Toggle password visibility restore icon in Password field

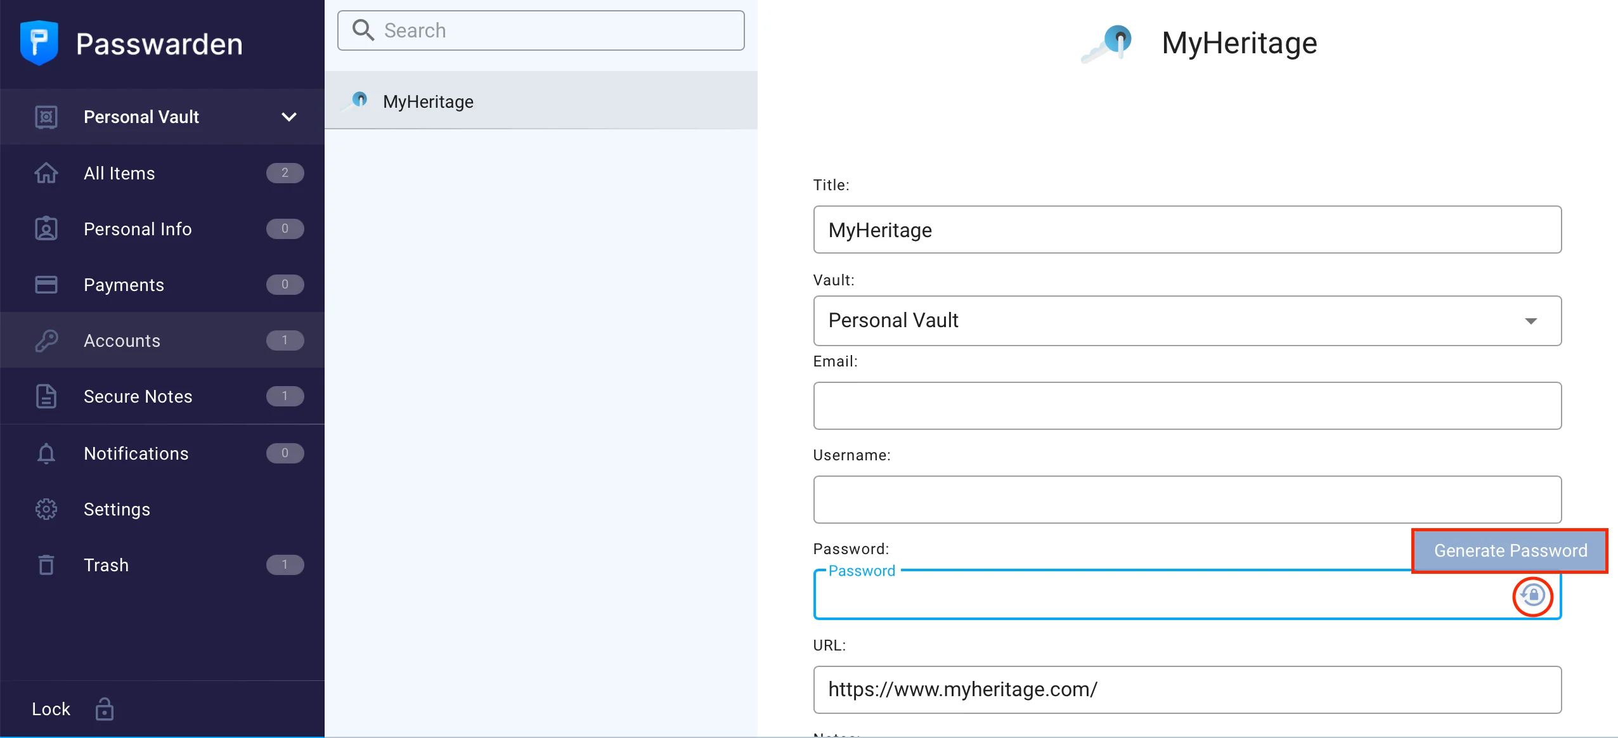click(1532, 596)
